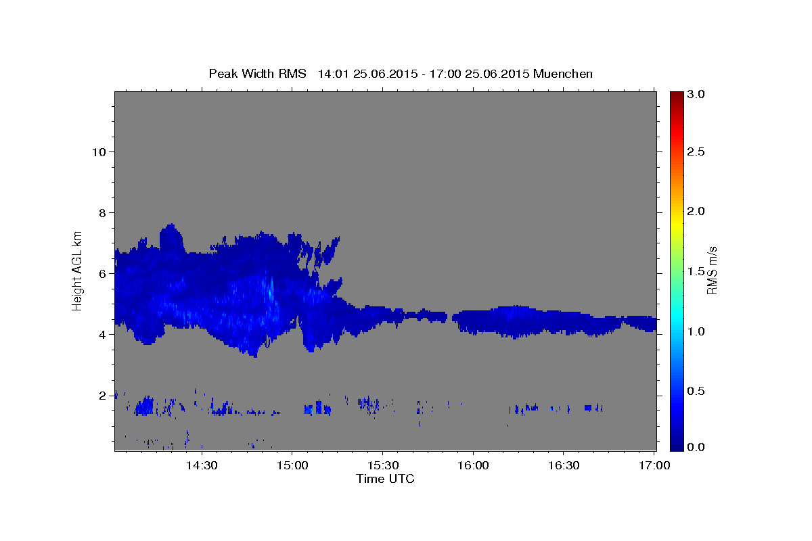Viewport: 812px width, 541px height.
Task: Click the colorbar value 2.0
Action: point(697,211)
